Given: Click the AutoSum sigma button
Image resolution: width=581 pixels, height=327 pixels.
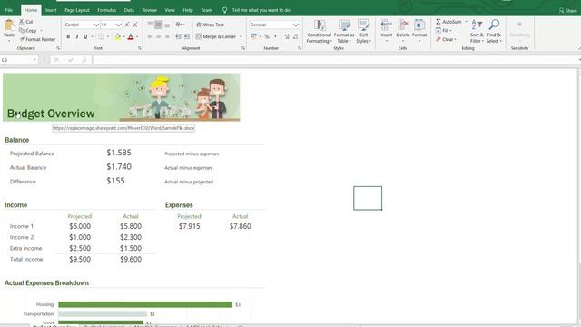Looking at the screenshot, I should click(448, 22).
